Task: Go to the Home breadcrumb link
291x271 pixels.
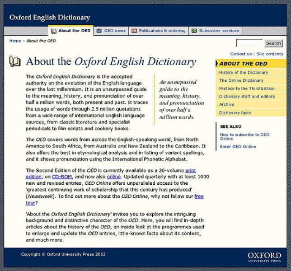Action: coord(15,41)
